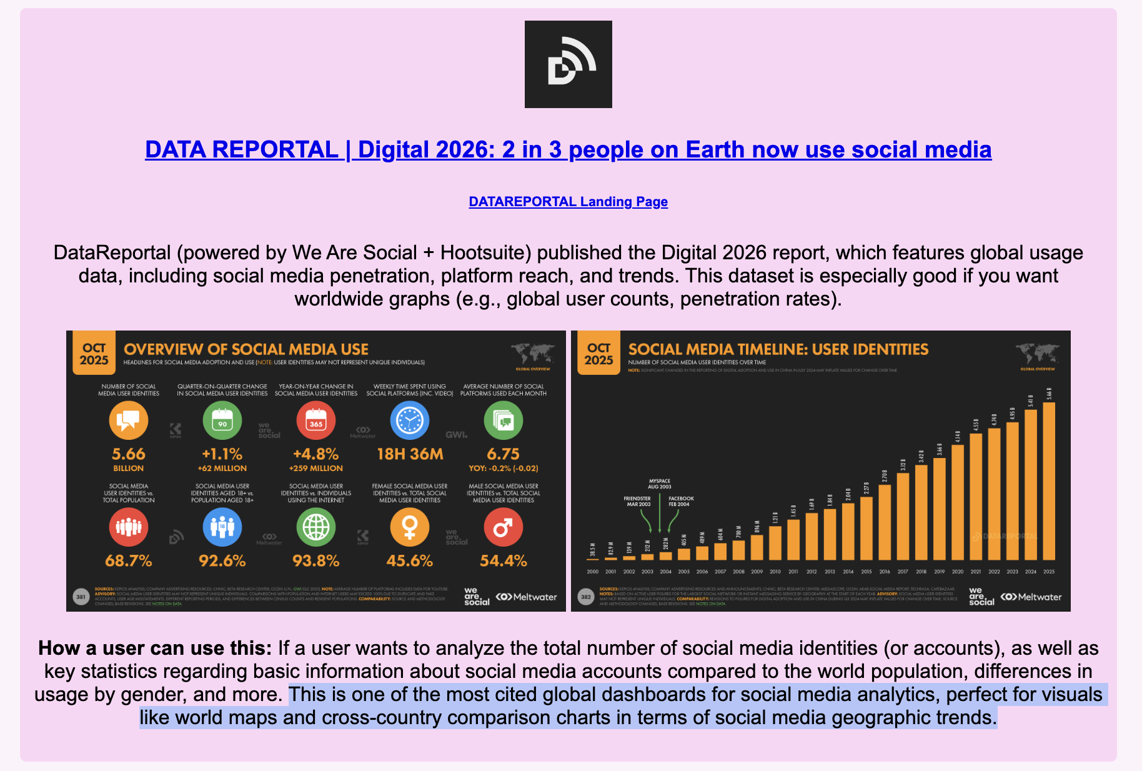
Task: Click the bold 'How a user can use this' text
Action: (155, 649)
